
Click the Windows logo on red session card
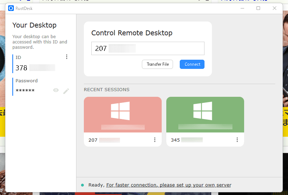click(120, 111)
